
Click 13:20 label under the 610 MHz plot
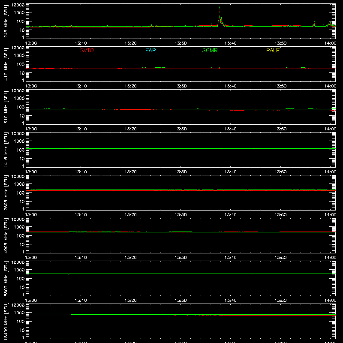(x=131, y=129)
